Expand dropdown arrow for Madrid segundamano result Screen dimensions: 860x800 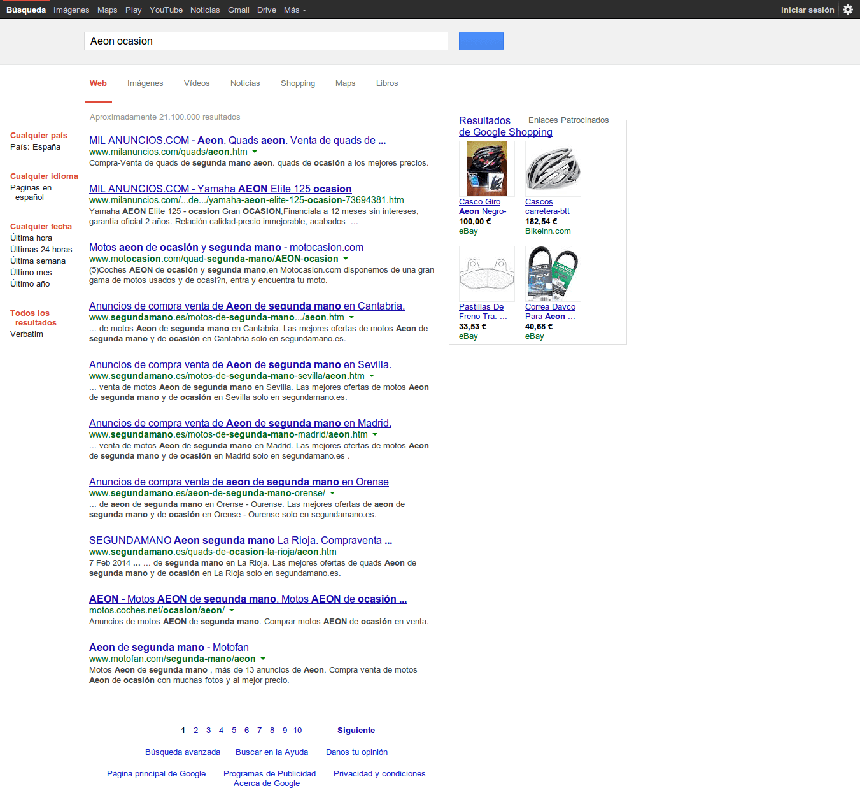click(x=375, y=434)
